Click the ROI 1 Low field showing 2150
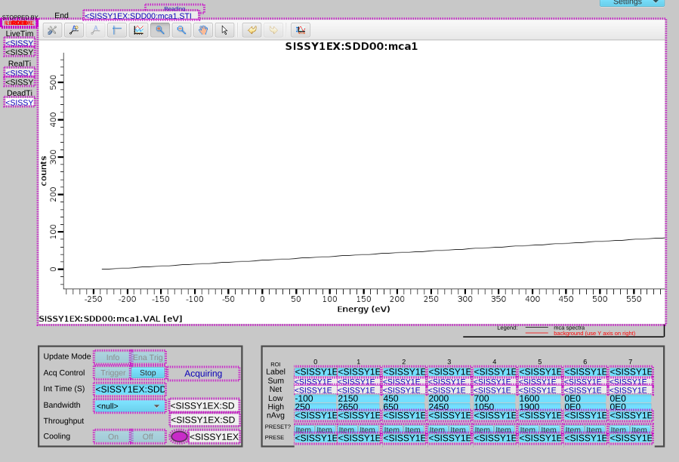The image size is (679, 462). tap(359, 399)
